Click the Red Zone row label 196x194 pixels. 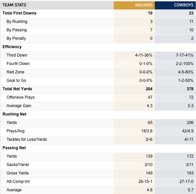(x=16, y=72)
